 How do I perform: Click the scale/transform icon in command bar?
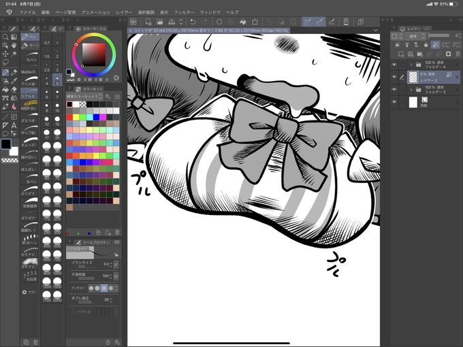coord(255,22)
